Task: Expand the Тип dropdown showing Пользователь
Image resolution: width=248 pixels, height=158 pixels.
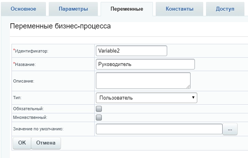Action: coord(146,98)
